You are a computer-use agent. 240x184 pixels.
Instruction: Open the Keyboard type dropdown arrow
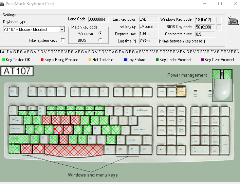62,30
